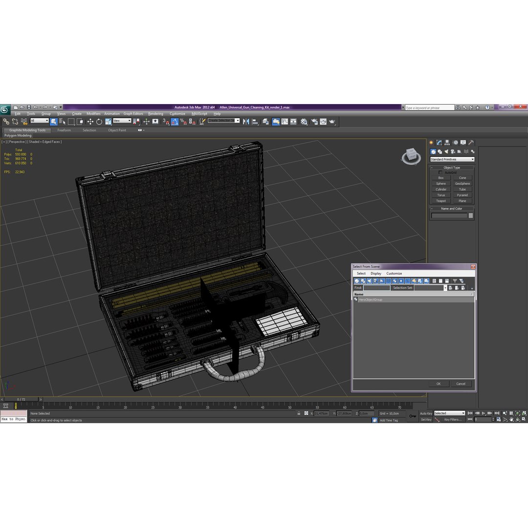Toggle the 3D Snaps button

click(166, 122)
